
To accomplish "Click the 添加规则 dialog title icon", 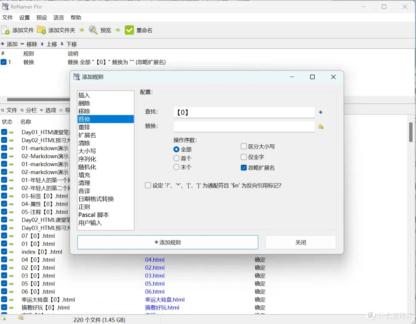I will click(x=77, y=77).
